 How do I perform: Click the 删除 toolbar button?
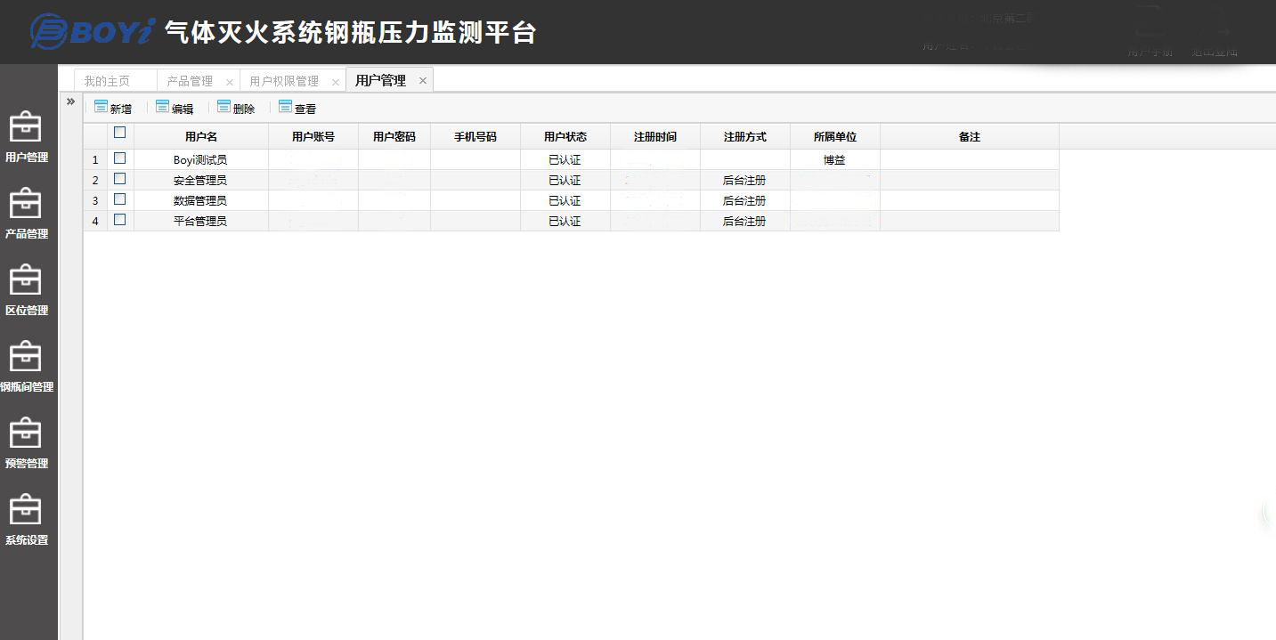(236, 109)
